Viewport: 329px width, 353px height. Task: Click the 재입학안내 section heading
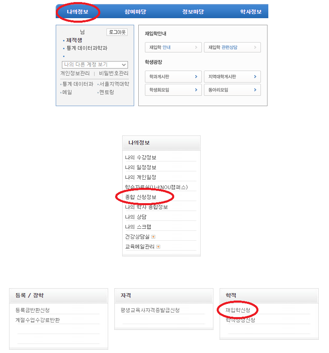coord(156,33)
